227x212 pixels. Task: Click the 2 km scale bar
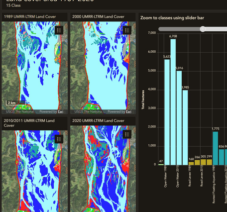(15, 103)
